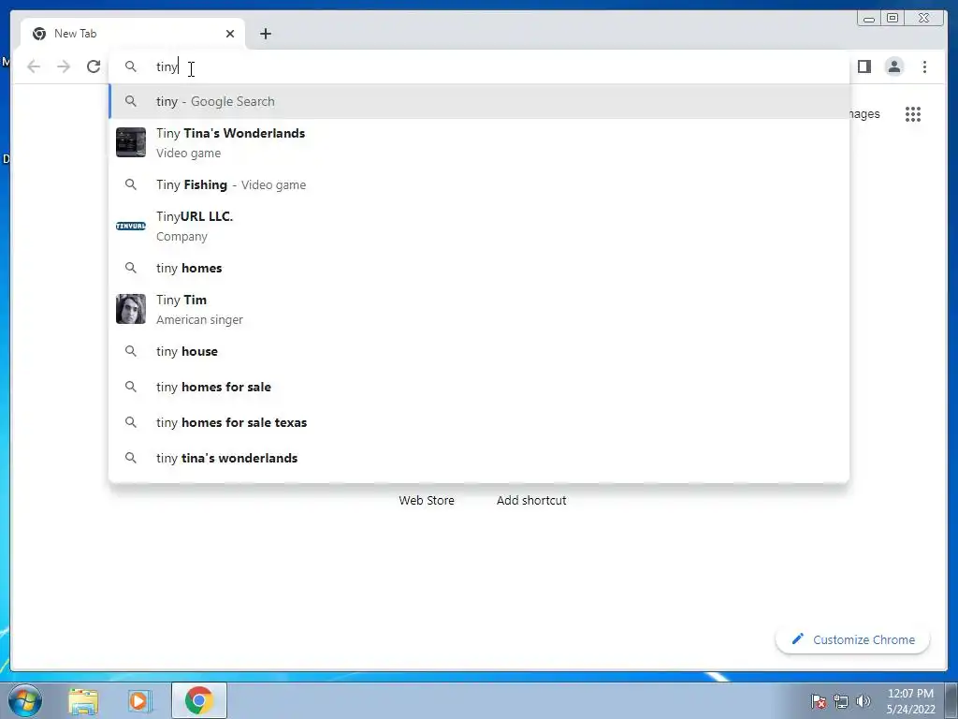Close the New Tab tab
The height and width of the screenshot is (719, 958).
click(230, 34)
